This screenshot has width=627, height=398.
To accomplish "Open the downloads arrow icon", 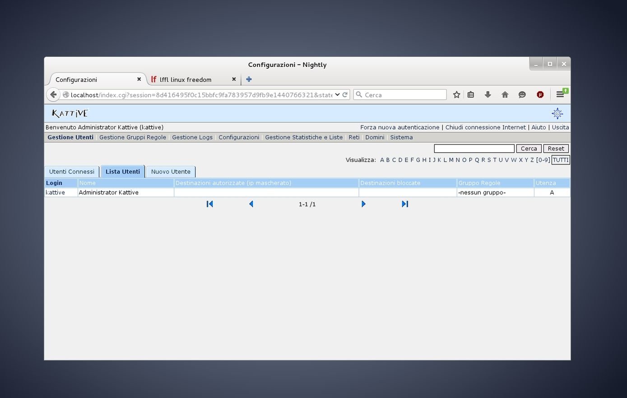I will click(x=488, y=94).
